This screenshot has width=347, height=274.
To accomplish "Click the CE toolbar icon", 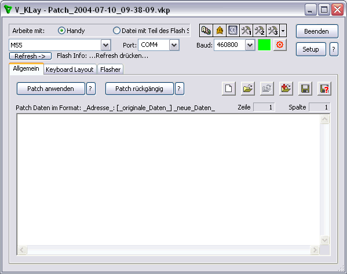I will click(233, 31).
